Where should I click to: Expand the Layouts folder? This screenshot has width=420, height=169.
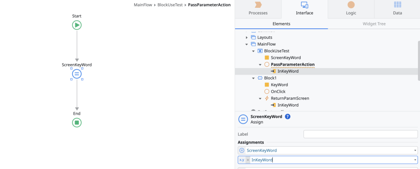tap(247, 37)
